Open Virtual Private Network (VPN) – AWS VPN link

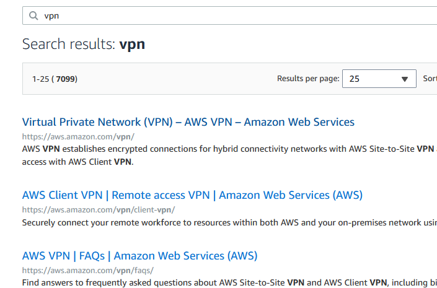pos(188,122)
